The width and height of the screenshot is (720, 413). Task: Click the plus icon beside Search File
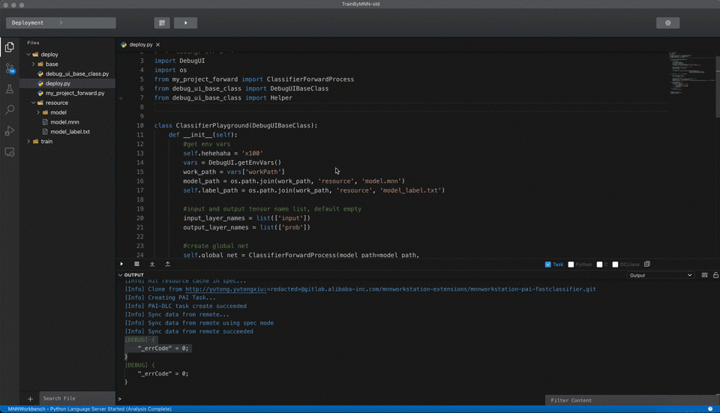[x=30, y=399]
